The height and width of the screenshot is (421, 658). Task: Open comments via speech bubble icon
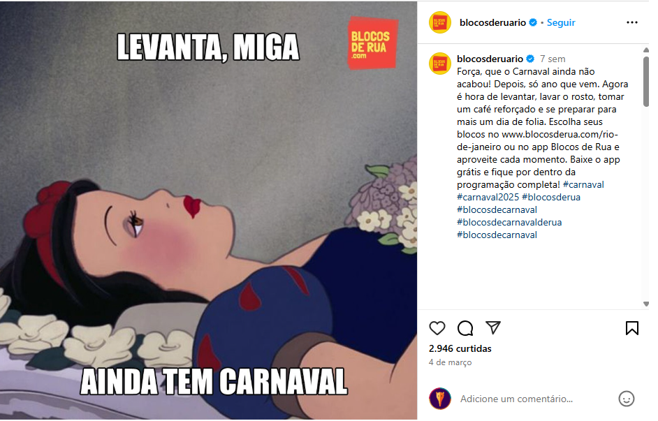tap(465, 328)
